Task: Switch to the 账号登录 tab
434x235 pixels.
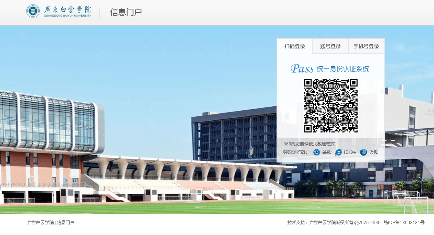Action: (330, 46)
